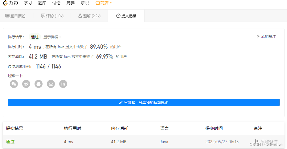Image resolution: width=287 pixels, height=149 pixels.
Task: Open the 学习 menu
Action: click(28, 3)
